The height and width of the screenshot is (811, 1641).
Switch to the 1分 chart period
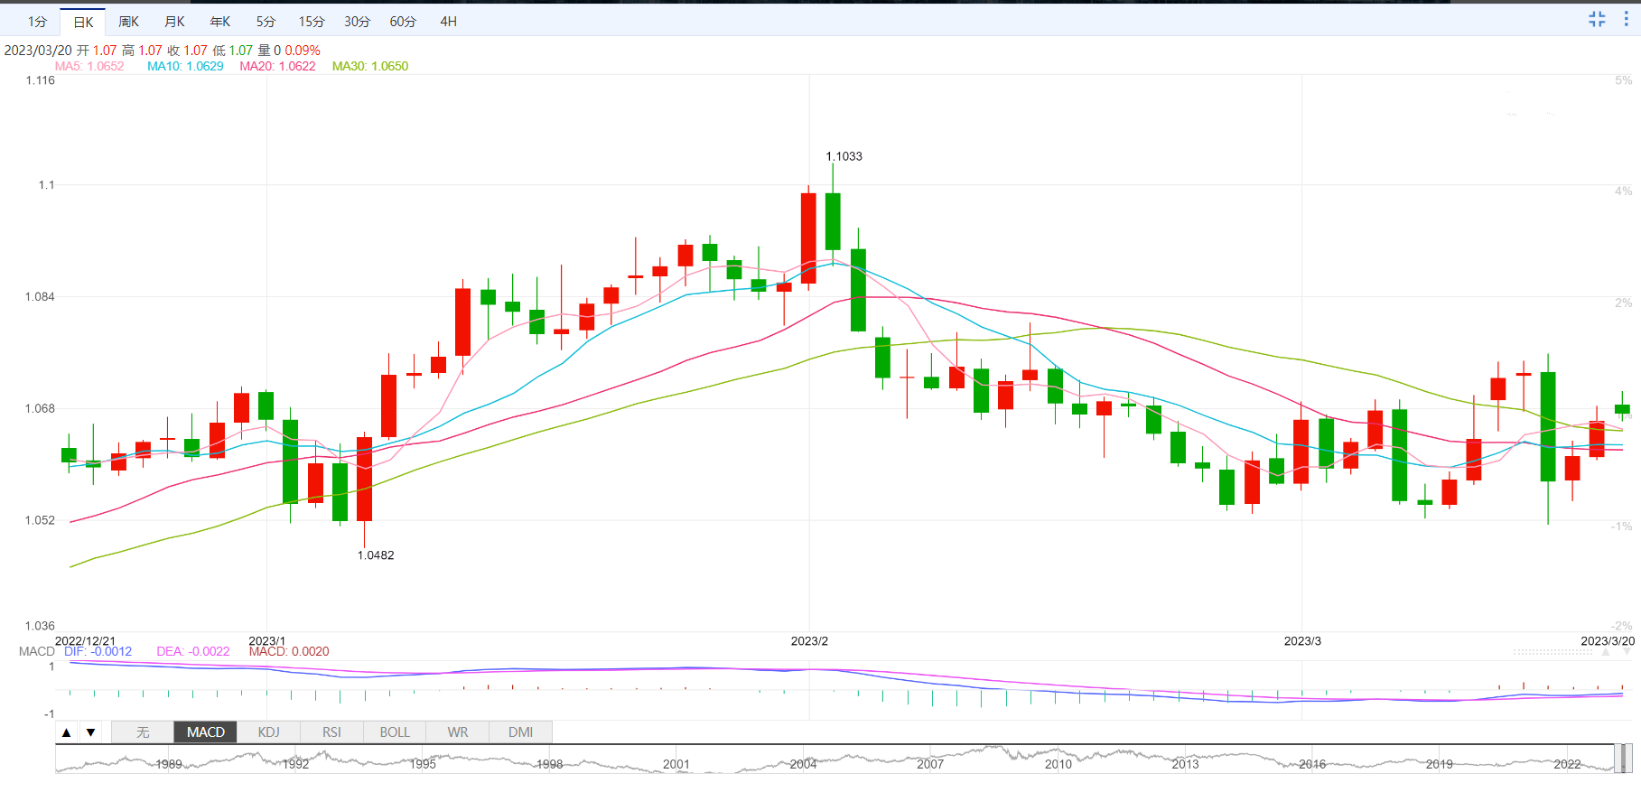(x=37, y=22)
